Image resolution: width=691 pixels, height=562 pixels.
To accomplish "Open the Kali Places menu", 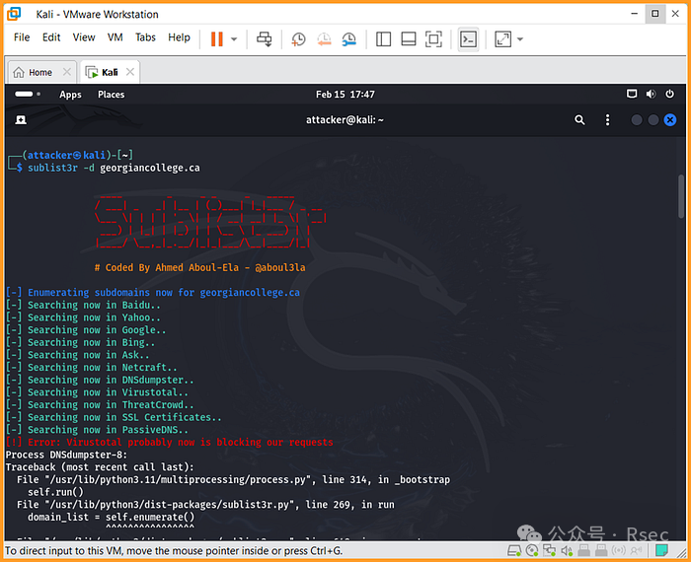I will pos(111,95).
